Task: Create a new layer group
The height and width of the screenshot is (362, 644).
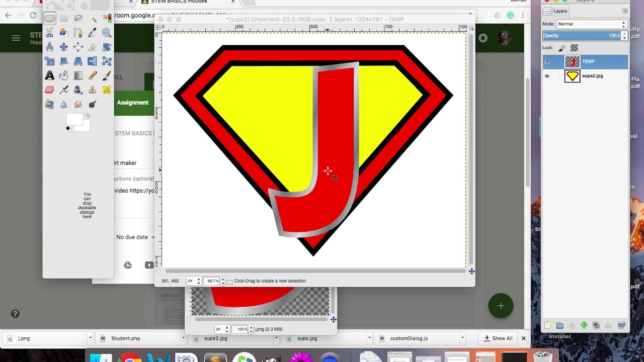Action: click(x=560, y=325)
